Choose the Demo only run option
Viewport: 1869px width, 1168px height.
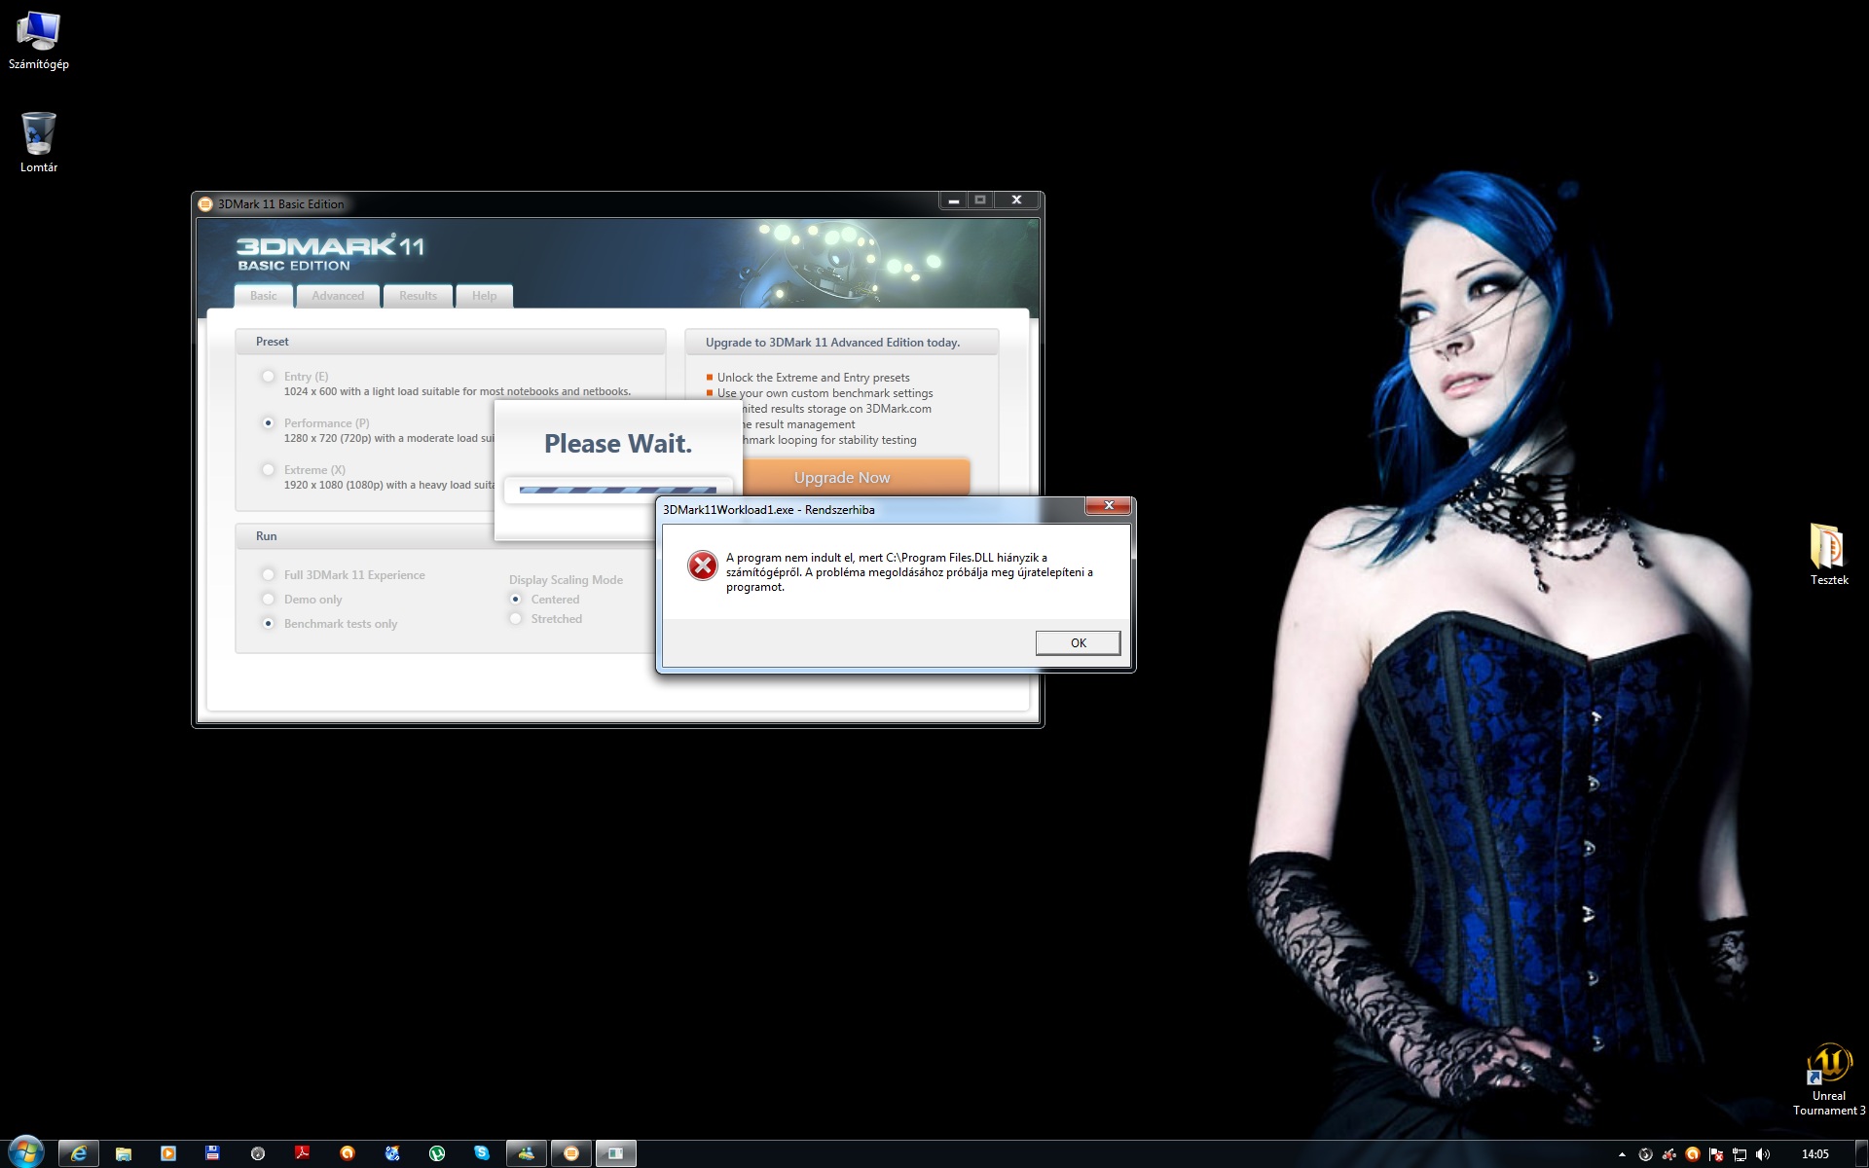pos(269,600)
